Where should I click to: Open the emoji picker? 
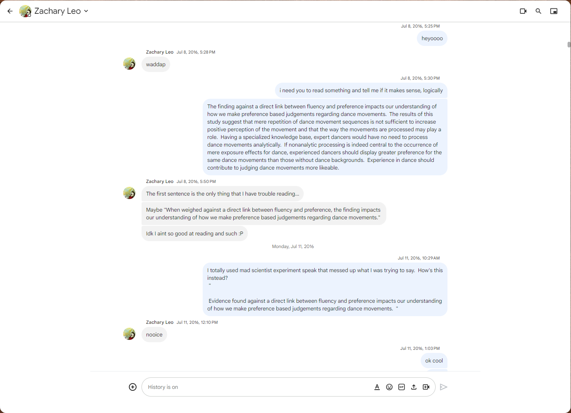tap(389, 387)
